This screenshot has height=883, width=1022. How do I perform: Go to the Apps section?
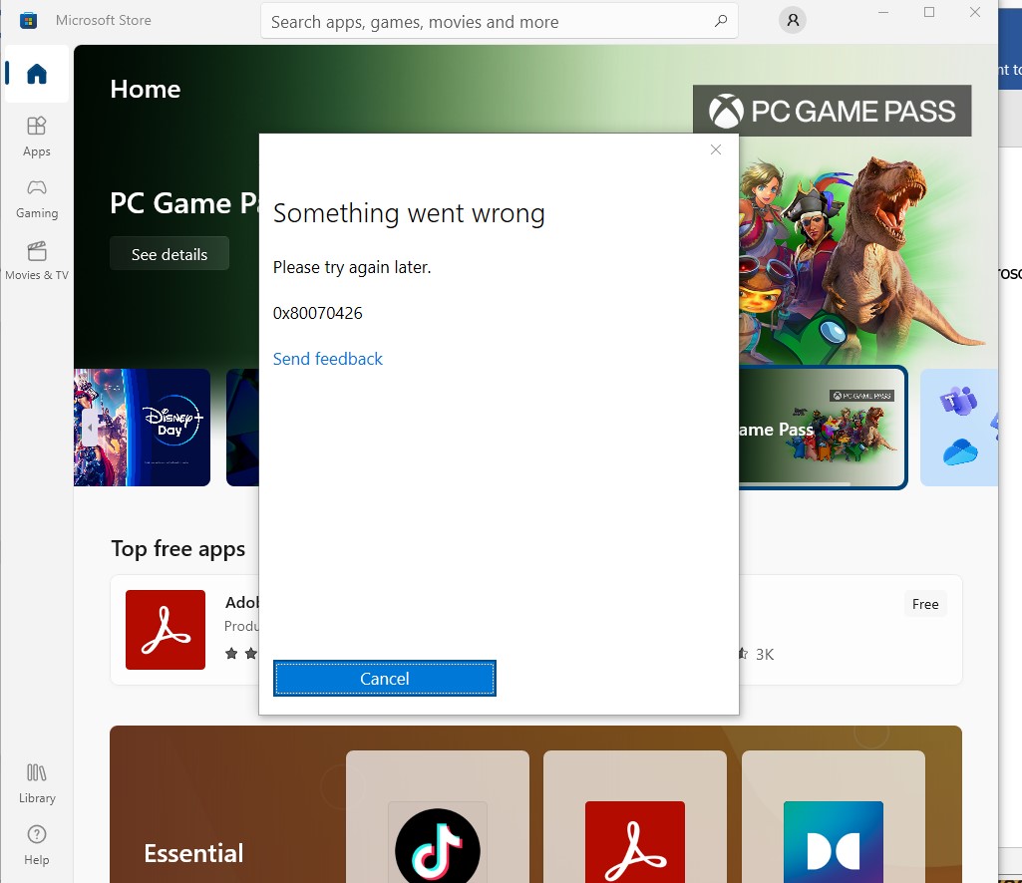pos(37,136)
